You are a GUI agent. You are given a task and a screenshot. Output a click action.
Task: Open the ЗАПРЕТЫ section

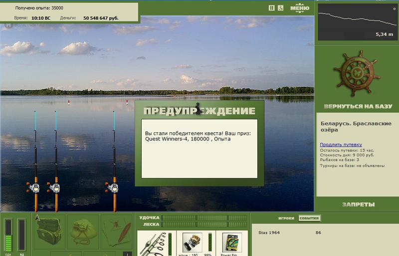tap(358, 204)
